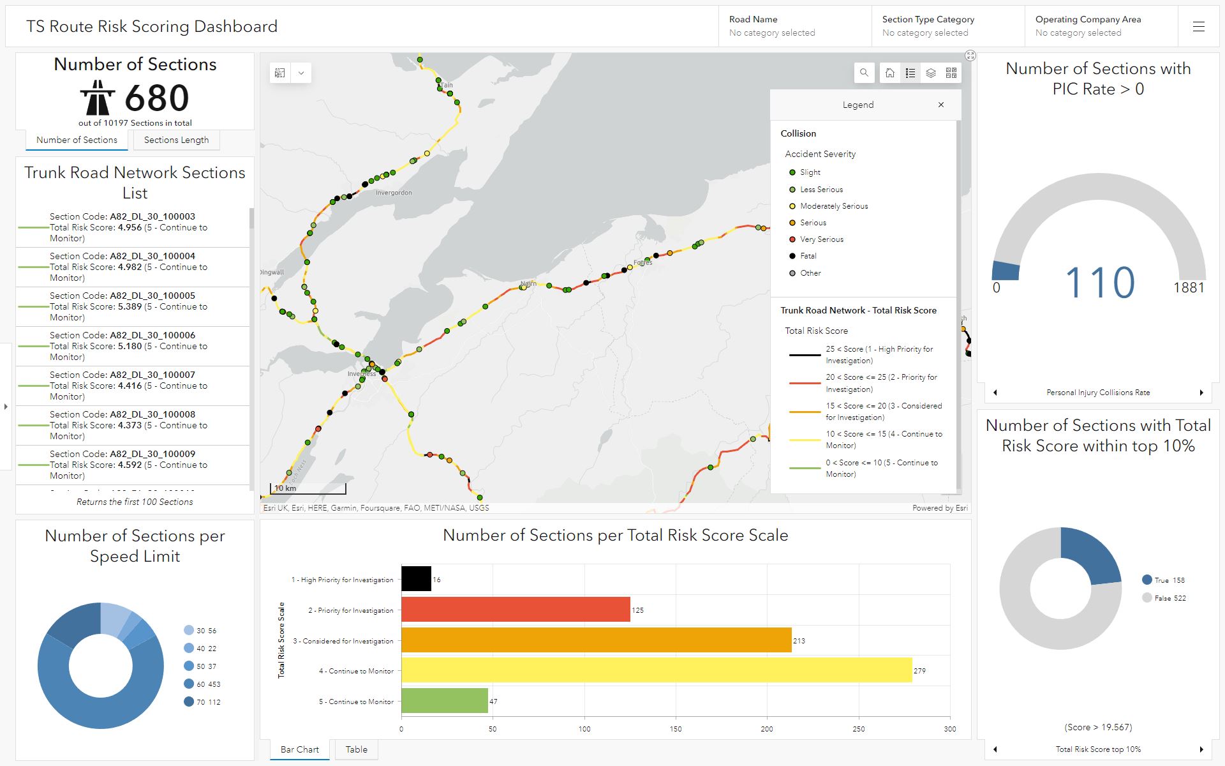Next gauge after Personal Injury Collisions Rate

pyautogui.click(x=1201, y=393)
